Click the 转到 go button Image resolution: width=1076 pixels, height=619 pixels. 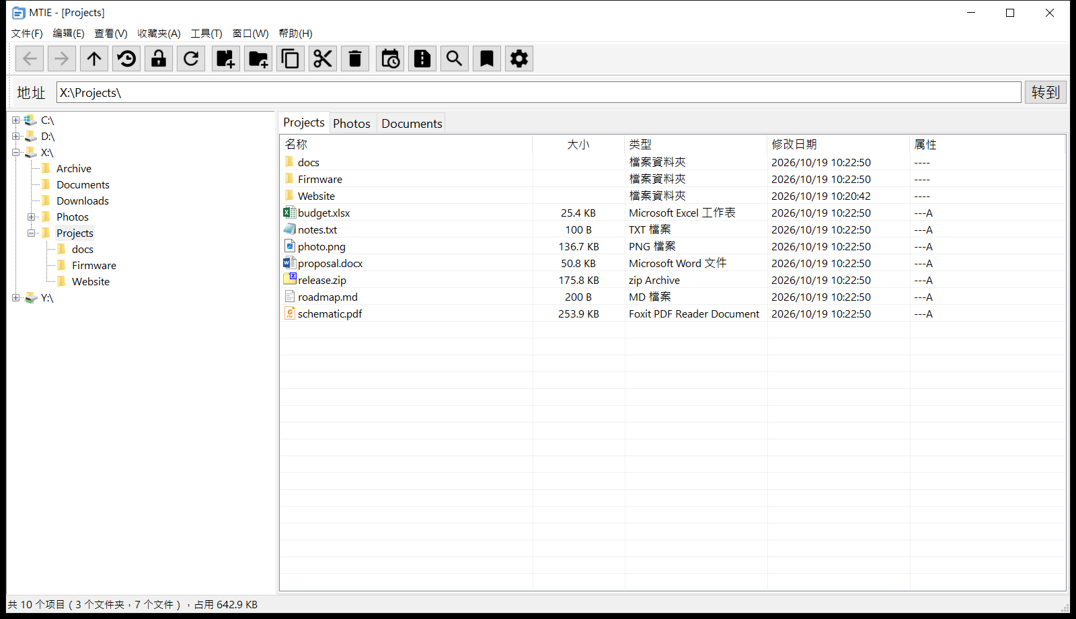[x=1046, y=92]
